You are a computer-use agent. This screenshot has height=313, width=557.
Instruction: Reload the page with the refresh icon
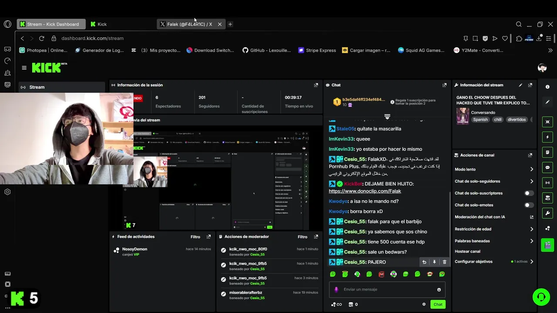pyautogui.click(x=41, y=38)
